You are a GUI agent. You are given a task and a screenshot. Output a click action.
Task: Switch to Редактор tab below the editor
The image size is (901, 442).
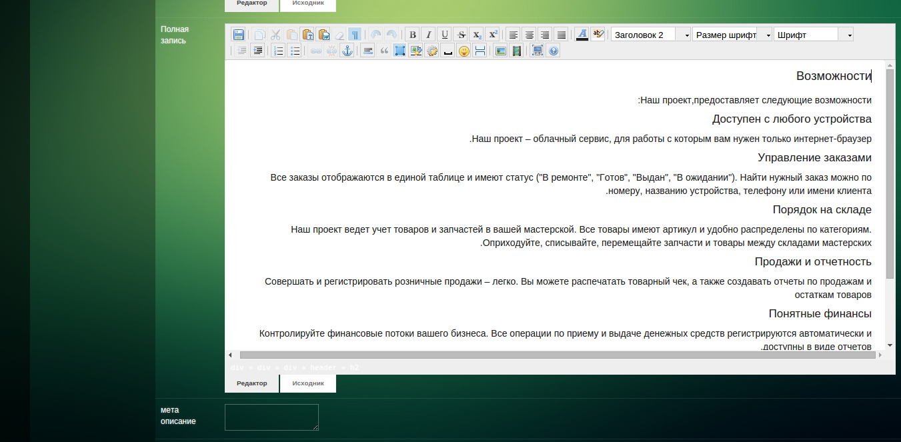click(251, 383)
